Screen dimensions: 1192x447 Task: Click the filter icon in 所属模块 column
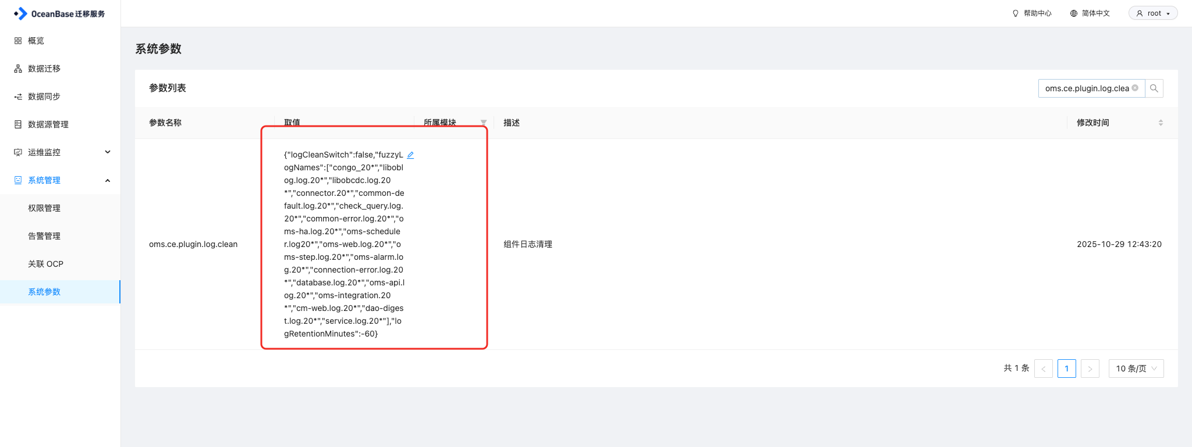483,123
